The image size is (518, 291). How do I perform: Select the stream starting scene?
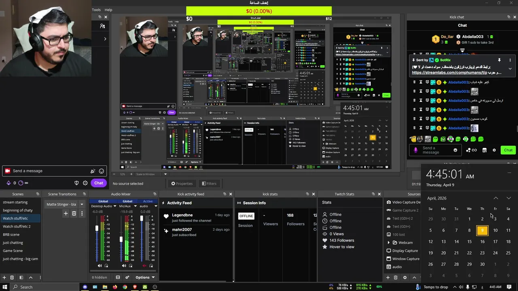(x=15, y=202)
